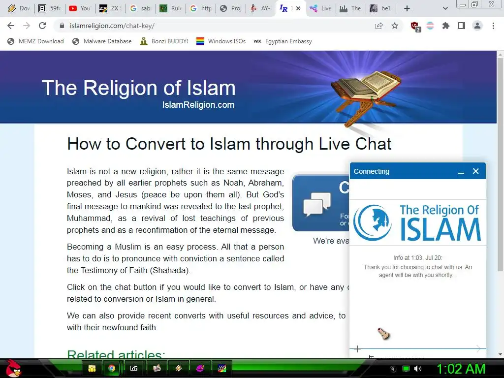Click The Religion of Islam site title

[138, 88]
